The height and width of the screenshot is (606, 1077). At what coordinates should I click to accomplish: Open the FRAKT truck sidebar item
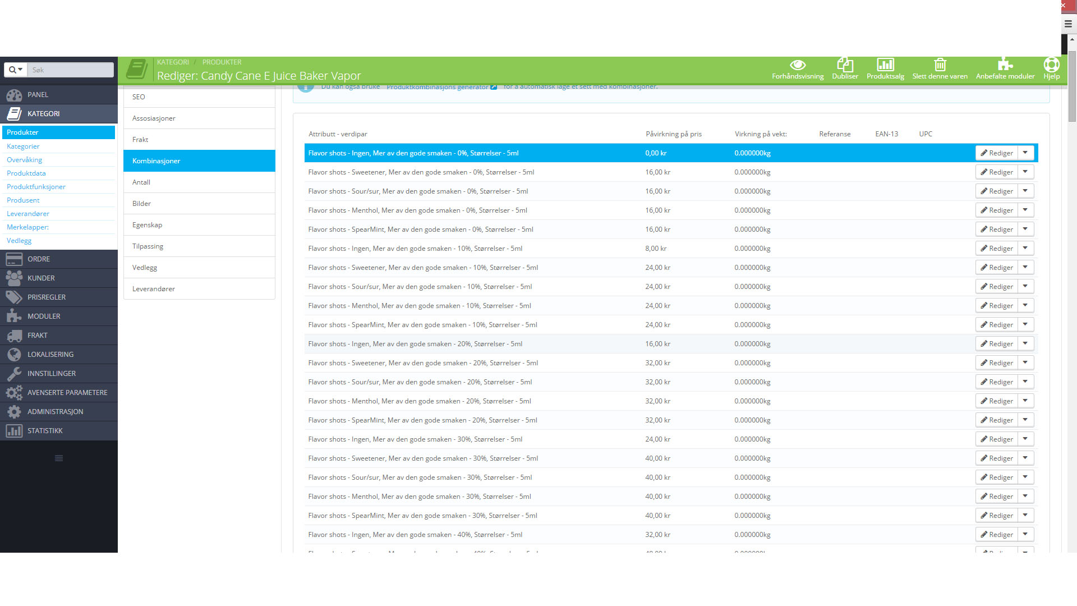click(x=37, y=336)
